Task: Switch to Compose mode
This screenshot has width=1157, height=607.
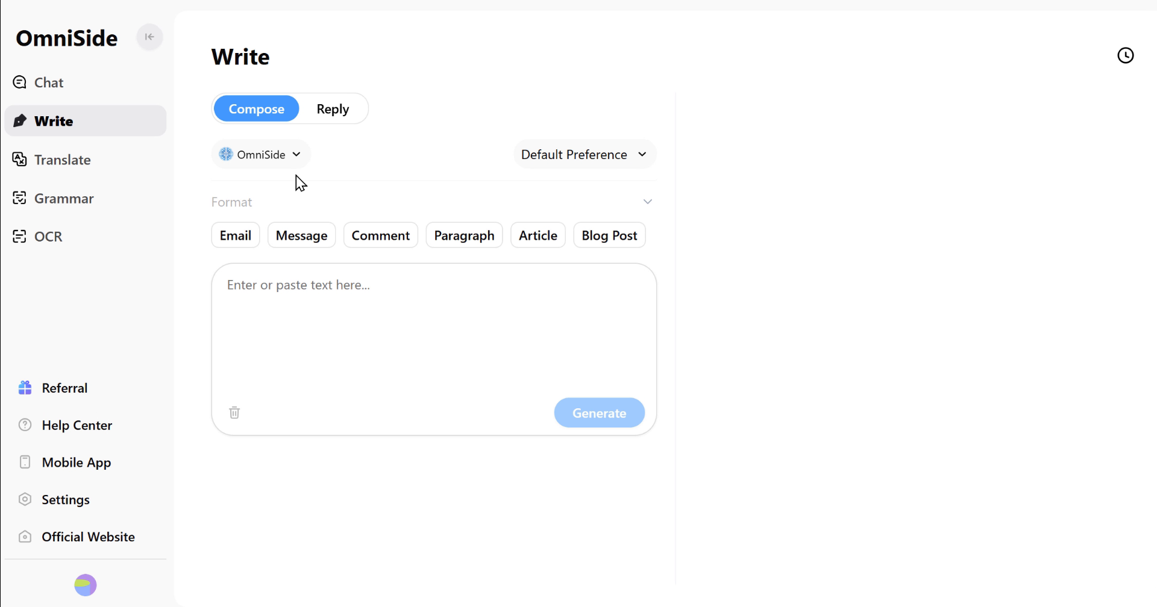Action: point(256,109)
